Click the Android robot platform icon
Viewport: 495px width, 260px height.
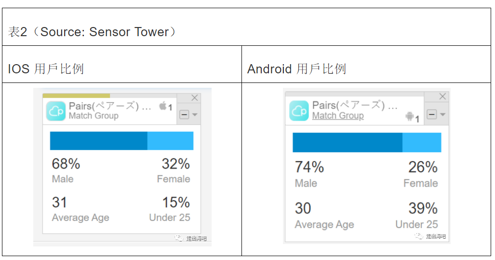pyautogui.click(x=410, y=116)
